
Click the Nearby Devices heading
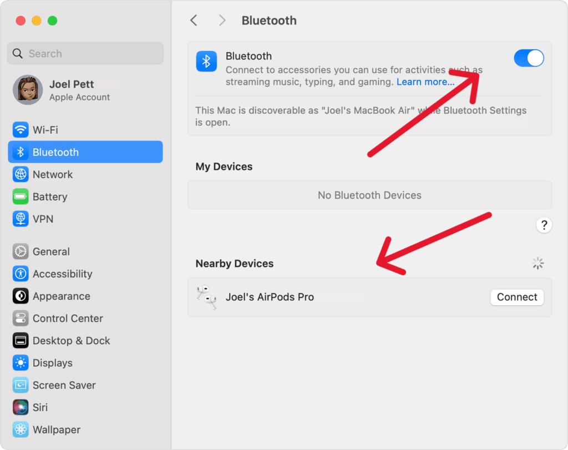click(x=235, y=264)
